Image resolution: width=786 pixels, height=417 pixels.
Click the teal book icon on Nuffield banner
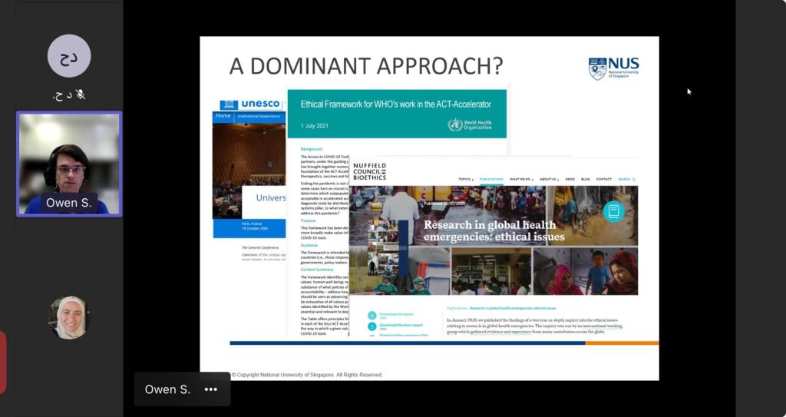pos(613,211)
